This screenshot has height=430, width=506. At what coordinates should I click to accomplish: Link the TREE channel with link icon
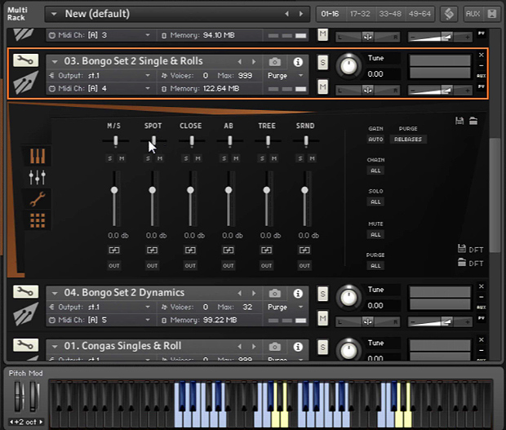coord(266,250)
